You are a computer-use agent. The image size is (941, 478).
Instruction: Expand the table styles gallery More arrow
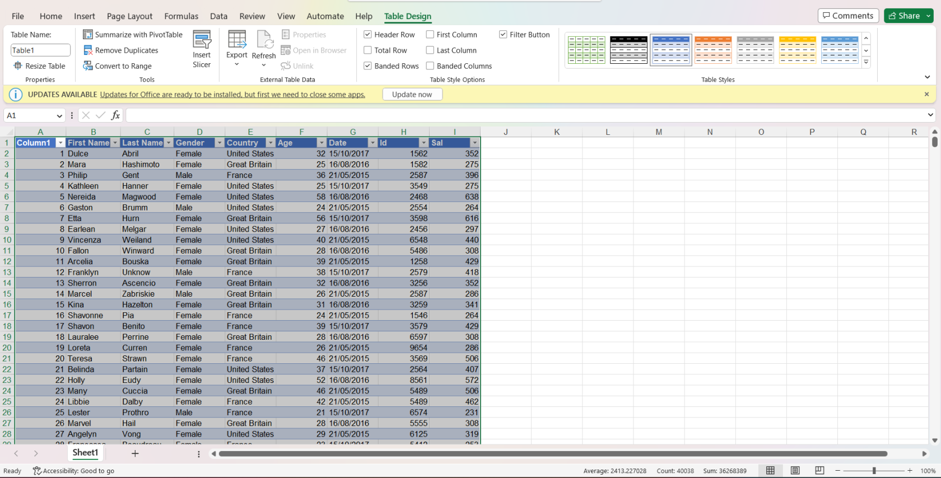coord(867,62)
